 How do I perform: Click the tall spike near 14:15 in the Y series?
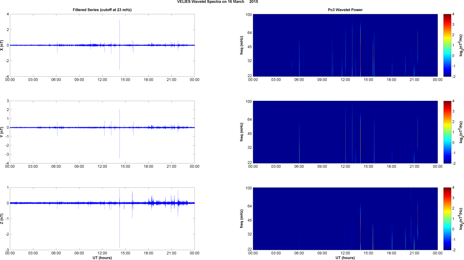pos(119,133)
